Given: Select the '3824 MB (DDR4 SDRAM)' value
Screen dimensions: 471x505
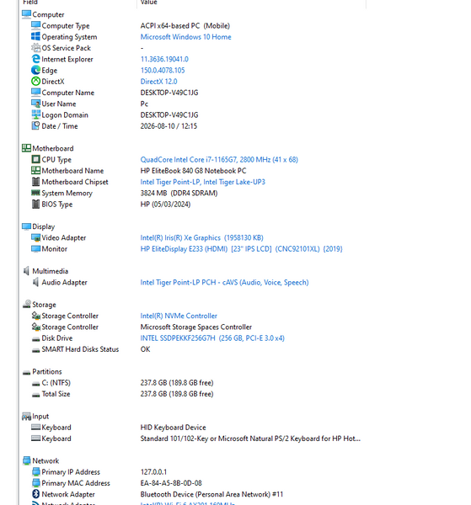Looking at the screenshot, I should click(179, 194).
